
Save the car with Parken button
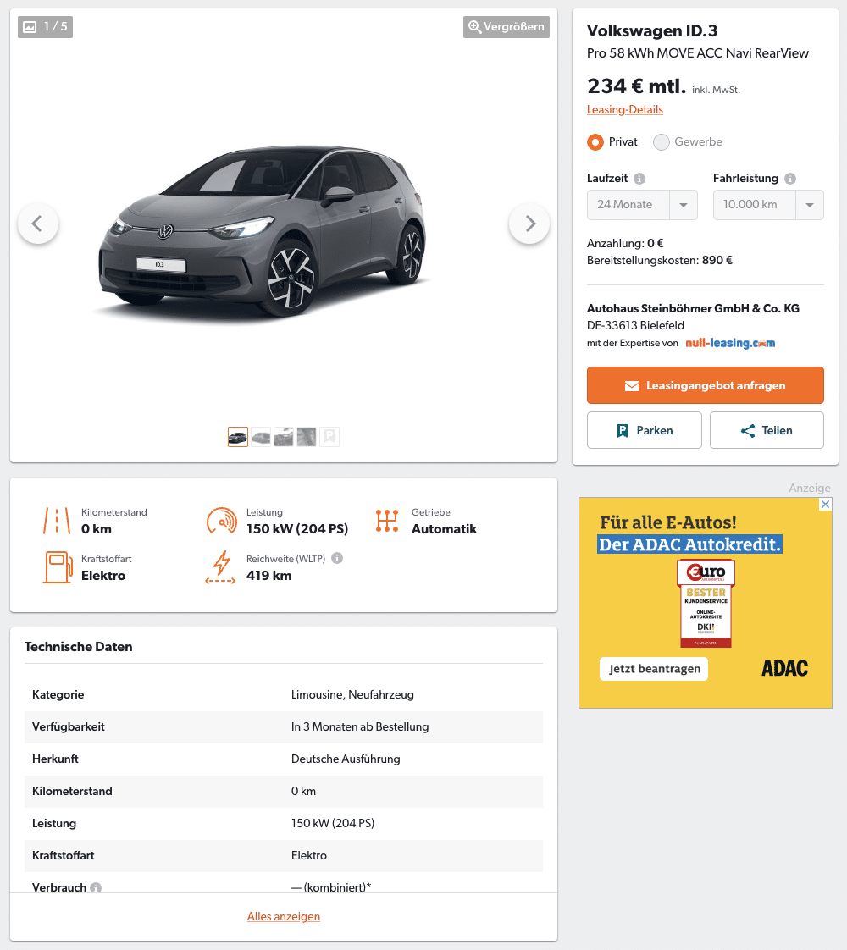tap(644, 430)
